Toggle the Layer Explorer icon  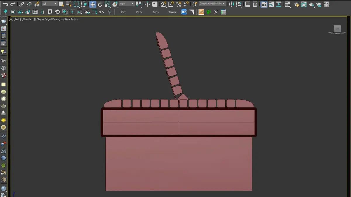[x=255, y=4]
